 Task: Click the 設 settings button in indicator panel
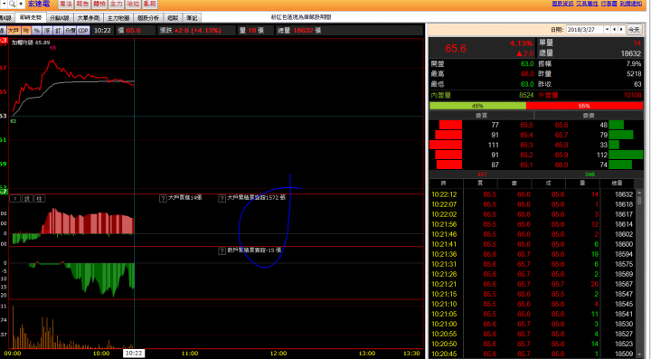pos(27,199)
